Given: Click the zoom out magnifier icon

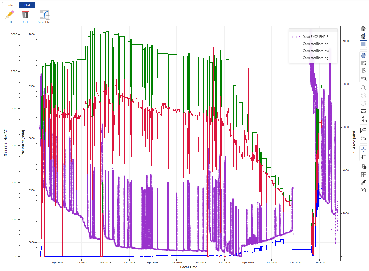Looking at the screenshot, I should coord(363,88).
